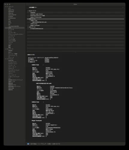
Task: Select 管理対象のクライアント in the sidebar
Action: point(14,86)
